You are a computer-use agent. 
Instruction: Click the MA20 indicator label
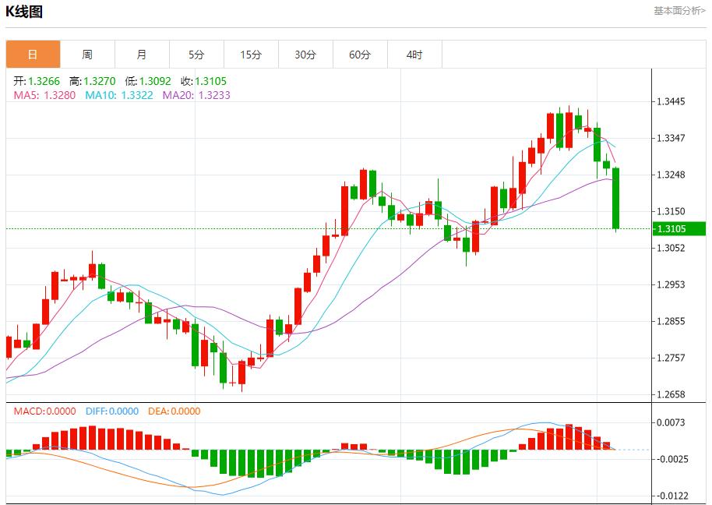196,95
